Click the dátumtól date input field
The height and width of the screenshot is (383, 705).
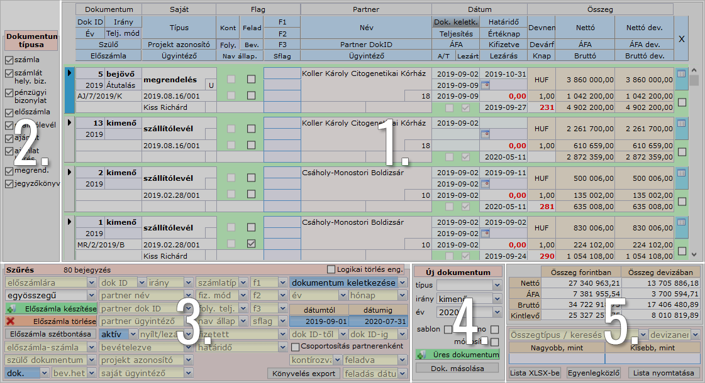click(318, 321)
